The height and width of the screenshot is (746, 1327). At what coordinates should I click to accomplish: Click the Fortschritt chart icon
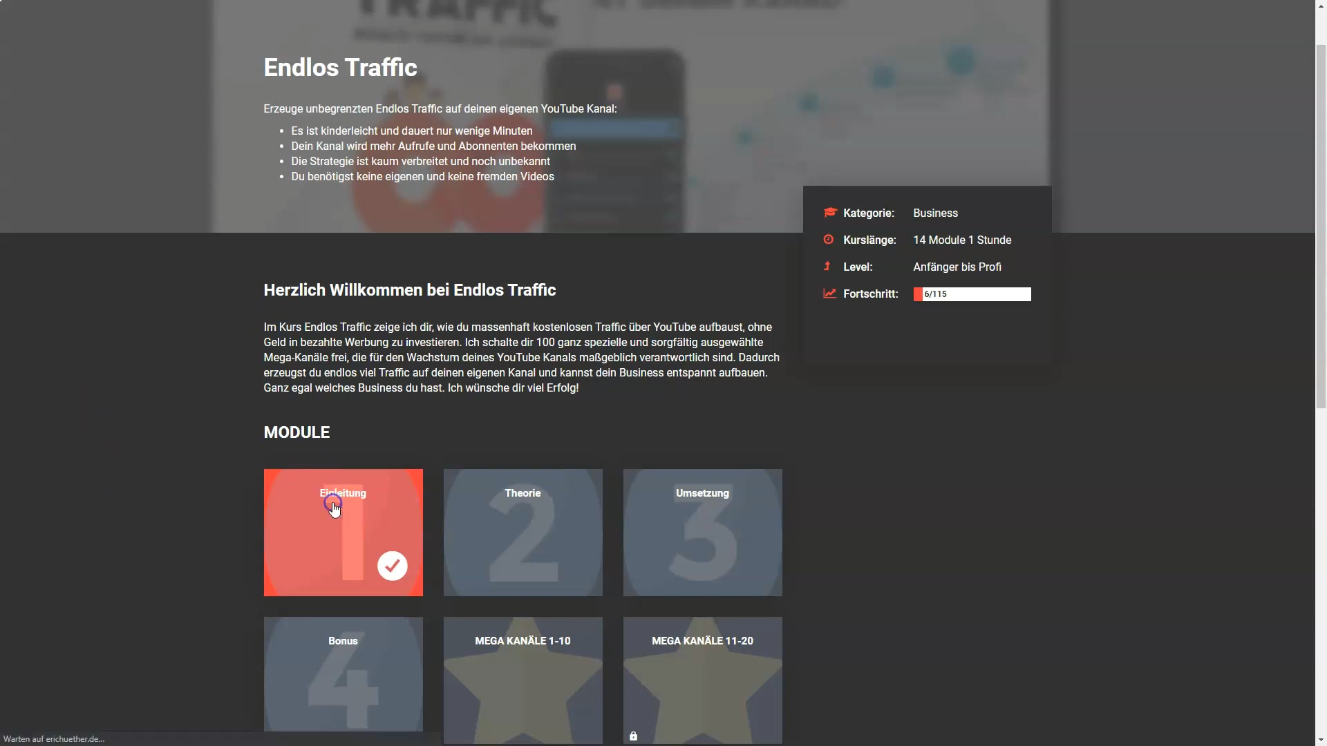click(829, 294)
